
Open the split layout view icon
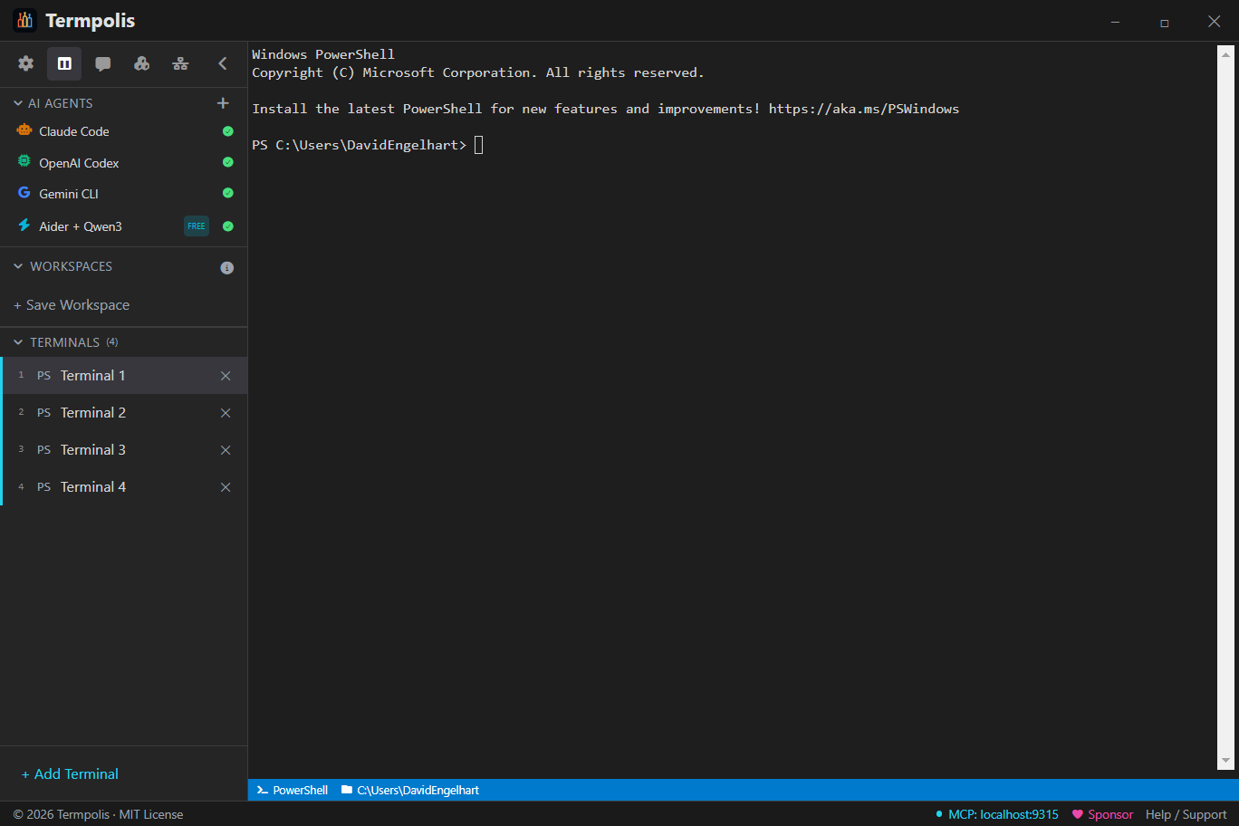[x=64, y=63]
